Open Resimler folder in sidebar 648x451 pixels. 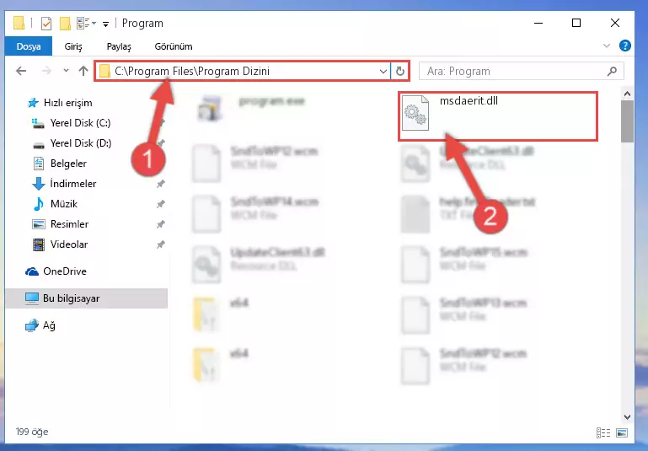[69, 224]
